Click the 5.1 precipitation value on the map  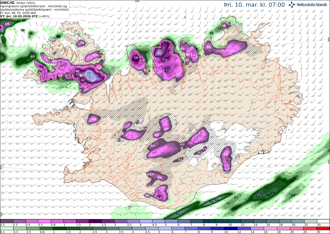[x=93, y=80]
